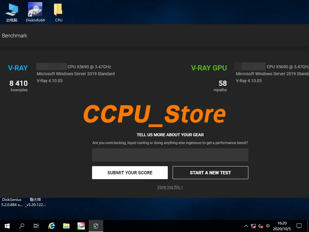Show hidden system tray icons
This screenshot has height=232, width=309.
(x=246, y=226)
